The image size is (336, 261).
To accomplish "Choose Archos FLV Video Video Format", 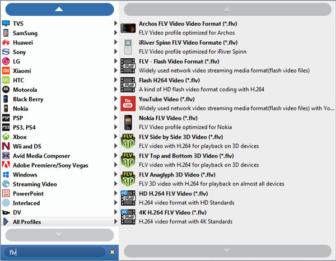I will pos(227,28).
